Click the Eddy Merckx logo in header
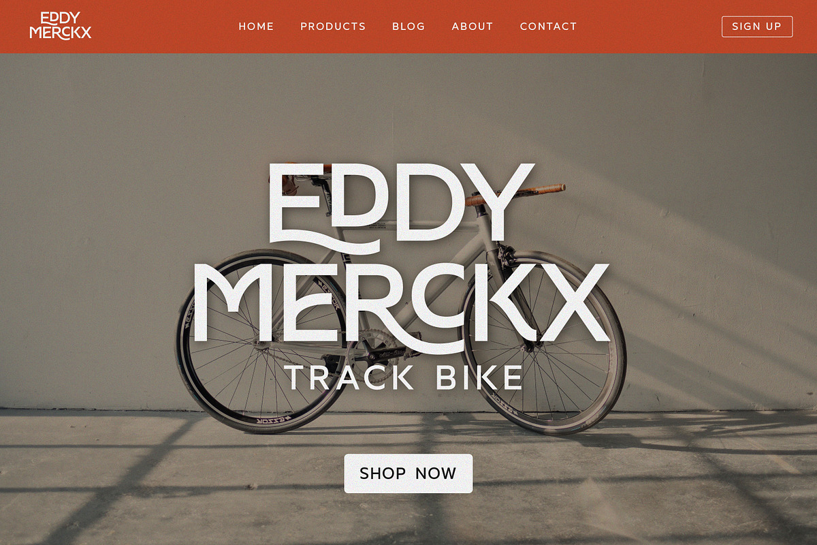The width and height of the screenshot is (817, 545). [x=61, y=26]
